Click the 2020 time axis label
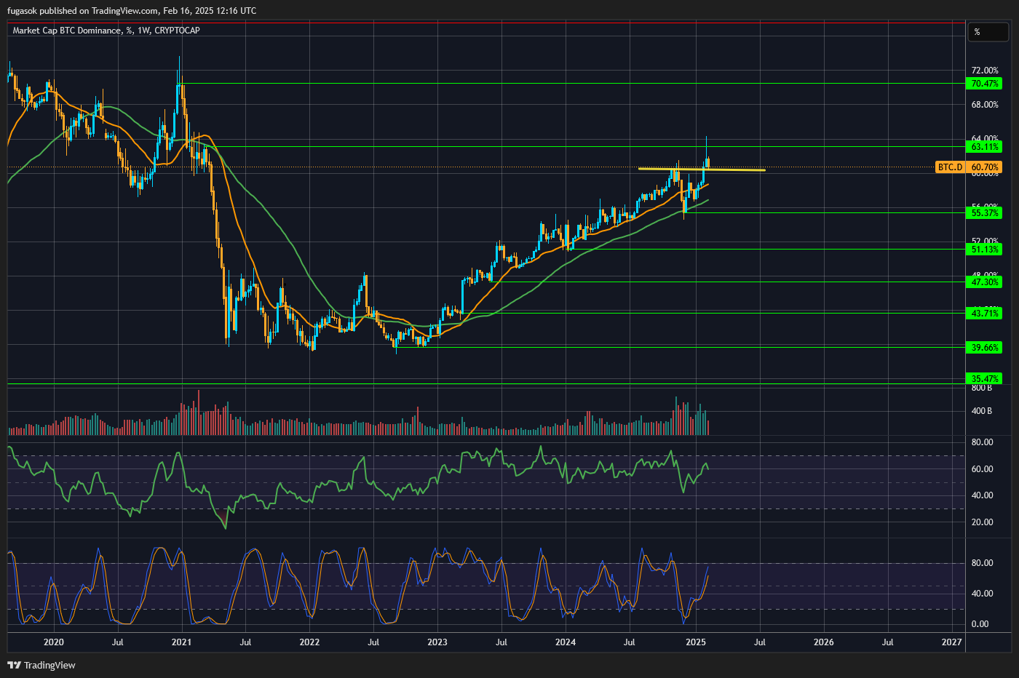1019x678 pixels. (x=53, y=642)
